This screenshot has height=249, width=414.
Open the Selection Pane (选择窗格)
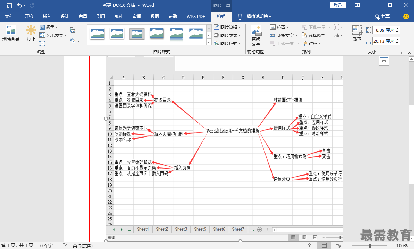(313, 35)
